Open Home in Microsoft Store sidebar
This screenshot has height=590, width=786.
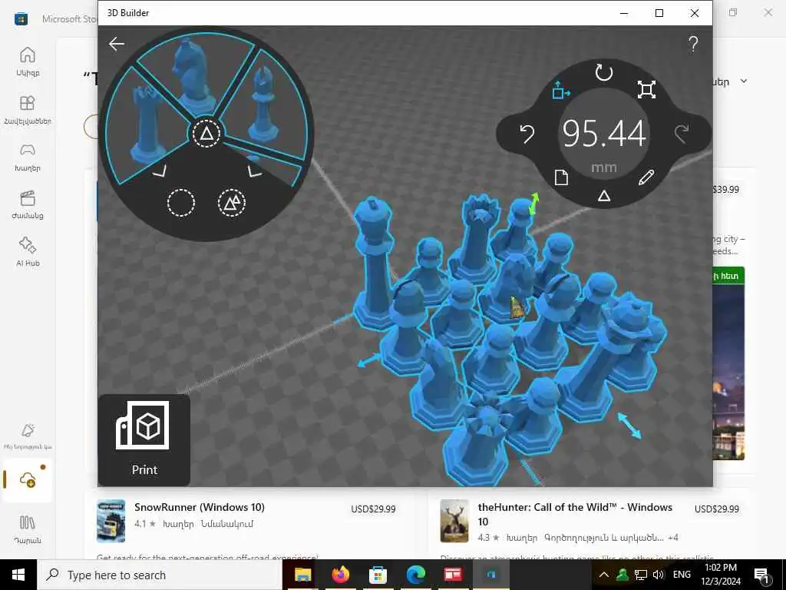coord(28,61)
